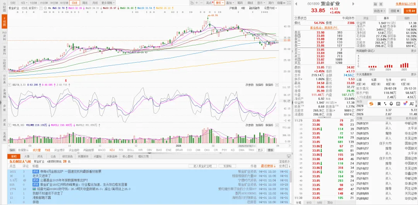Select the KDJ indicator
418x205 pixels.
point(112,150)
